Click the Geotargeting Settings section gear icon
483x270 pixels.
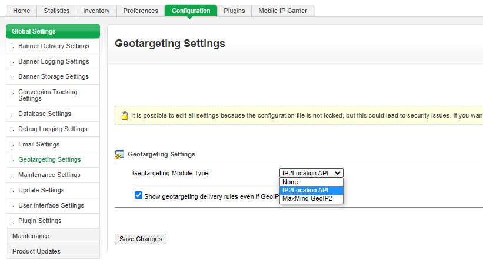pos(119,155)
